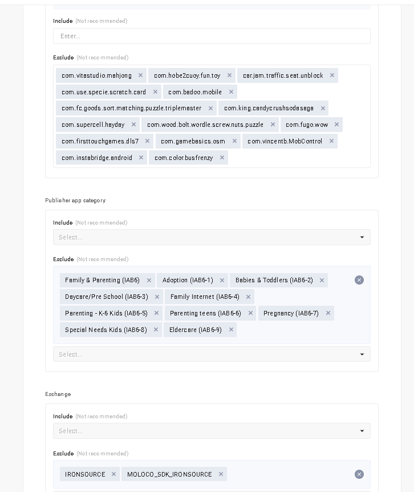The image size is (414, 492).
Task: Focus the app Include Enter... input field
Action: click(212, 36)
